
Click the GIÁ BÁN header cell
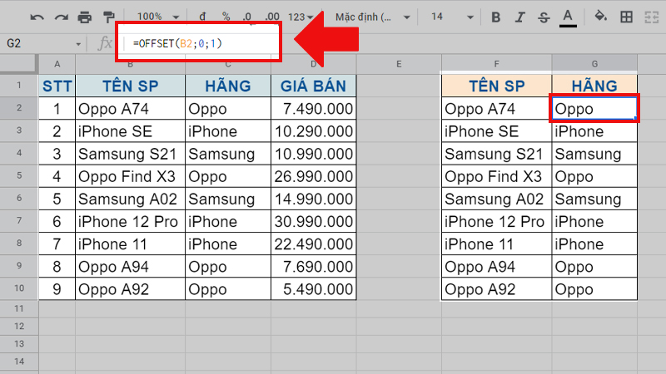314,86
